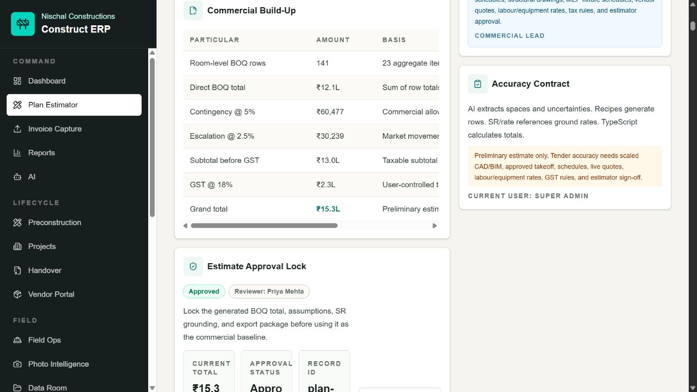The image size is (697, 392).
Task: Click the Invoice Capture upload icon
Action: tap(17, 129)
